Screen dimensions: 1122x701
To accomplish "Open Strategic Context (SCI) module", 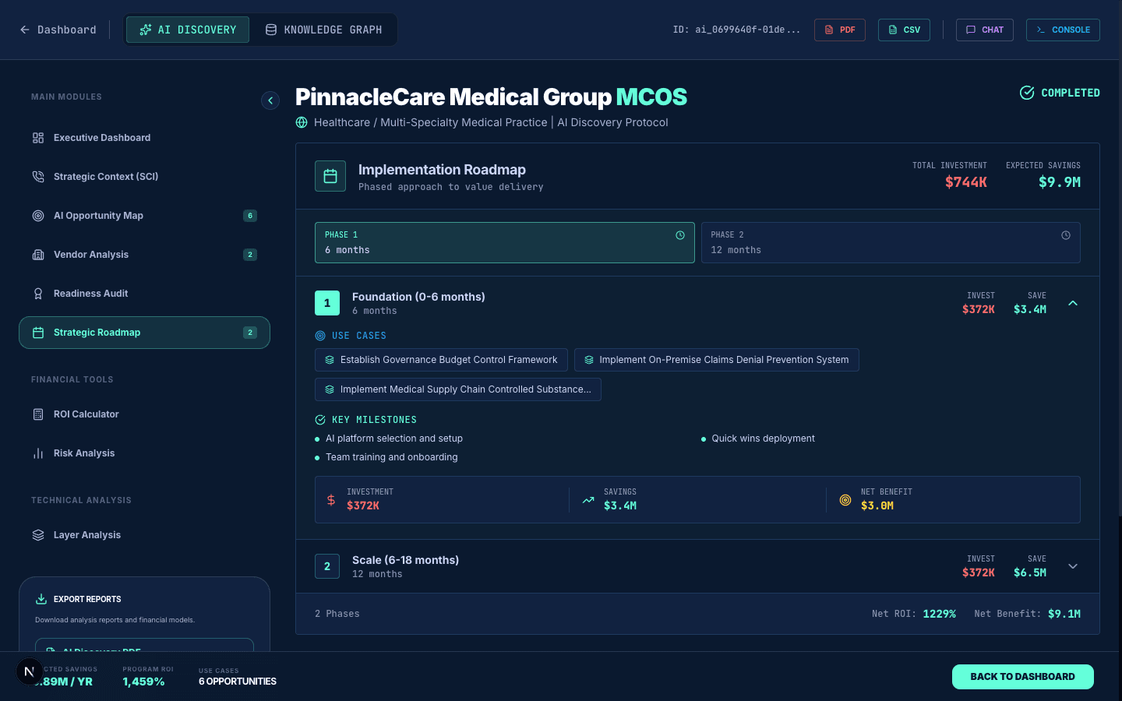I will (x=144, y=177).
